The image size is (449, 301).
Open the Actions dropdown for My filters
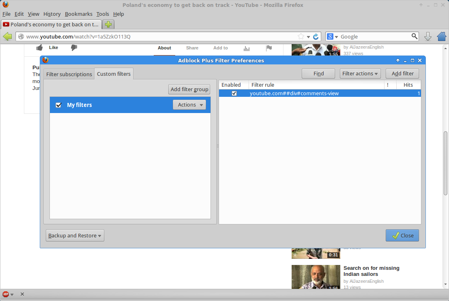(x=189, y=105)
